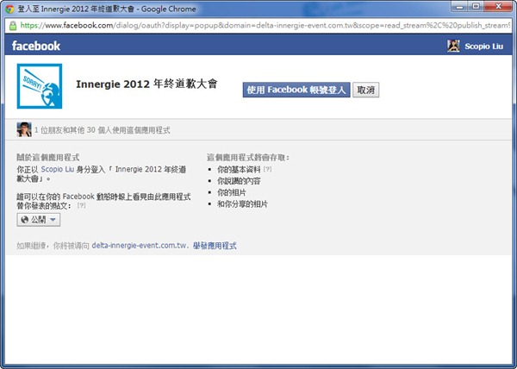The width and height of the screenshot is (517, 369).
Task: Click 舉發應用程式 report link
Action: tap(215, 246)
